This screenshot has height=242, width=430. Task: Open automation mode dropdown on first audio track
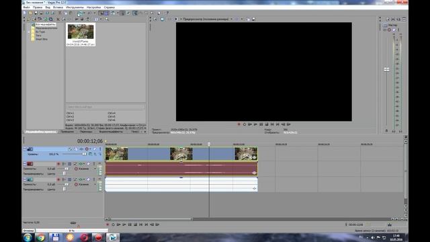pyautogui.click(x=95, y=169)
